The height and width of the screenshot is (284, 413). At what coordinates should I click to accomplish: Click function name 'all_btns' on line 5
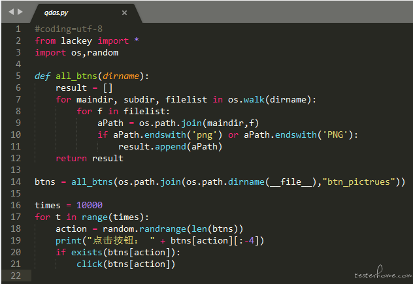(x=76, y=76)
